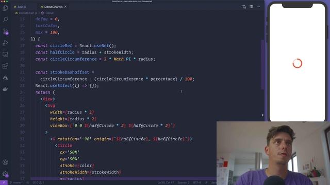Open Run and Debug view
This screenshot has width=330, height=185.
pyautogui.click(x=5, y=43)
